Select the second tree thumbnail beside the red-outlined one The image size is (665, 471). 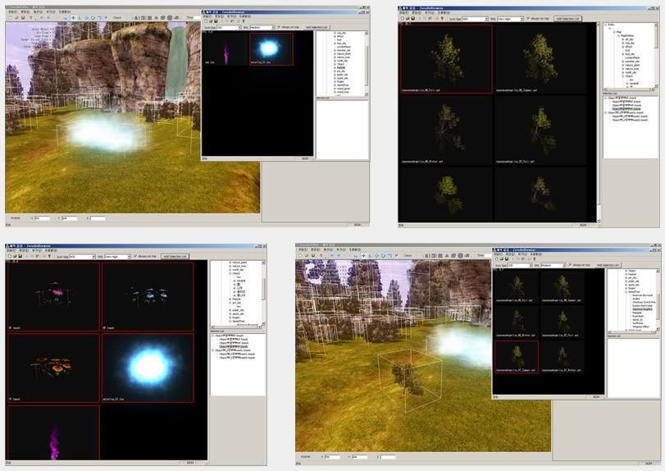point(540,58)
